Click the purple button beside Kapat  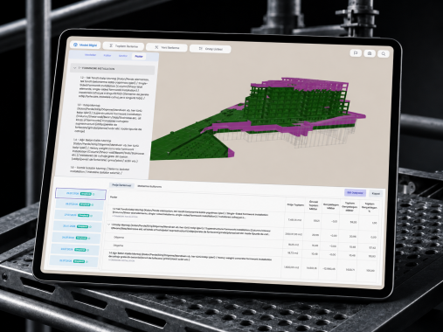click(x=355, y=192)
